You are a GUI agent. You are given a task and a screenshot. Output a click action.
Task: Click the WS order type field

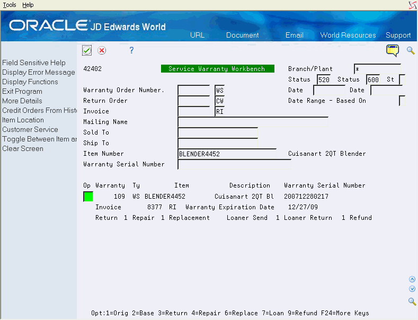point(220,90)
